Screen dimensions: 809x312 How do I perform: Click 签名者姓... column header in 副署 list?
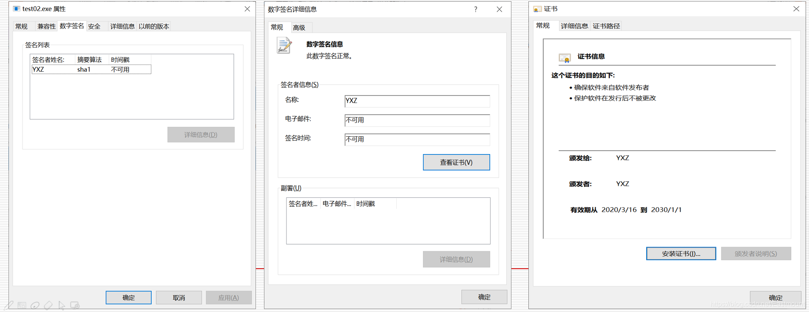coord(303,204)
